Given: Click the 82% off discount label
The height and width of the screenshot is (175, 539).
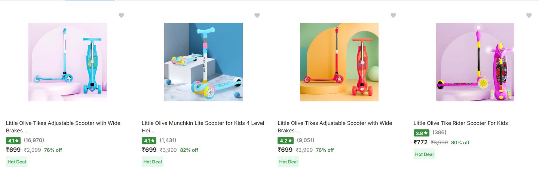Looking at the screenshot, I should pyautogui.click(x=189, y=150).
